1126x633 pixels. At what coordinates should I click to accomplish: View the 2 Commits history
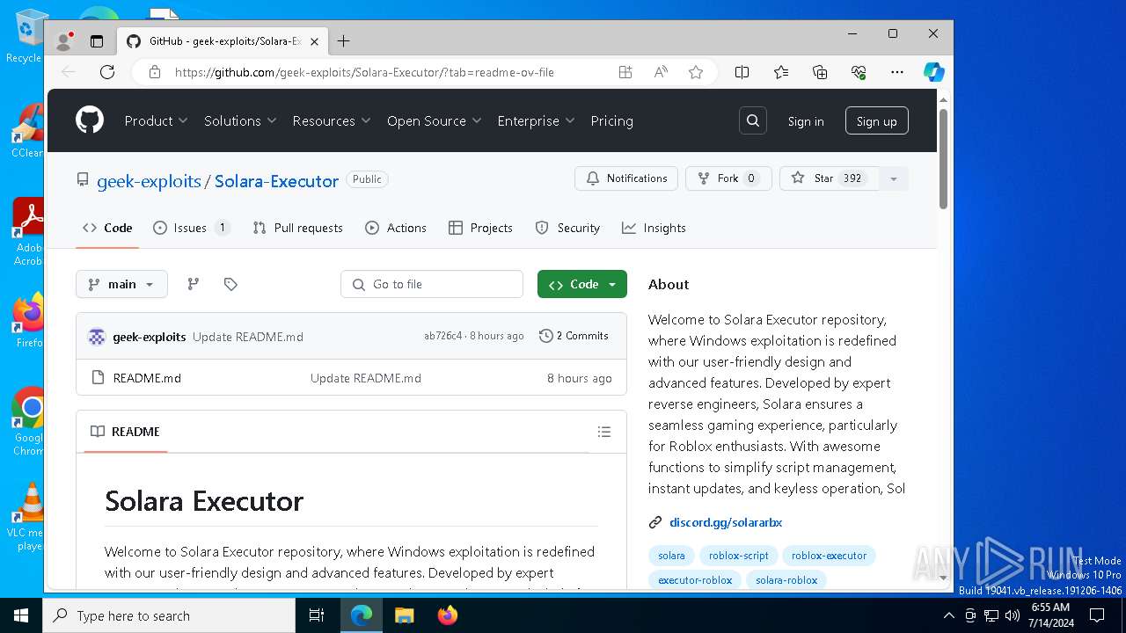coord(574,336)
